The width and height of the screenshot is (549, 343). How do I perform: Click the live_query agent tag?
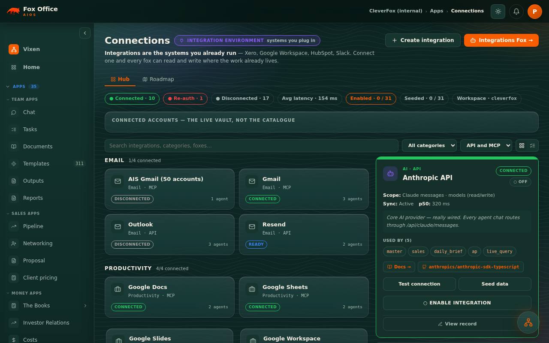500,252
